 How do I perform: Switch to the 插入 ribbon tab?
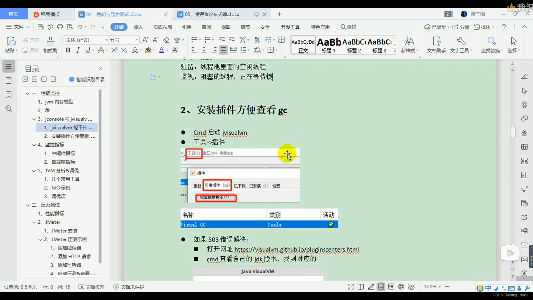(x=138, y=27)
